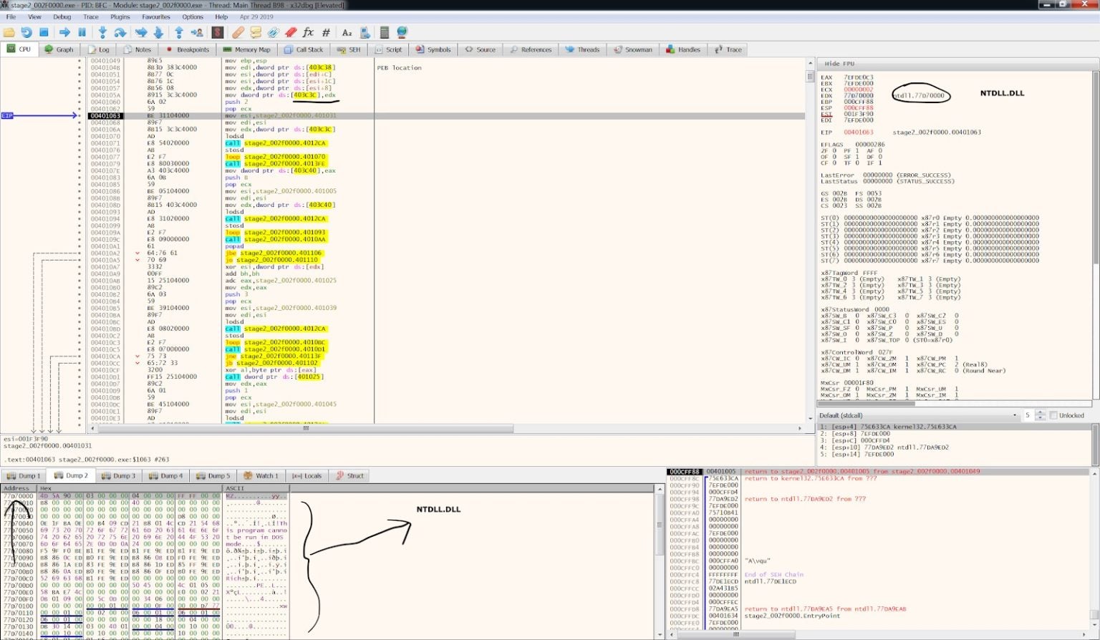The height and width of the screenshot is (640, 1100).
Task: Show functions using the fx icon
Action: pos(308,32)
